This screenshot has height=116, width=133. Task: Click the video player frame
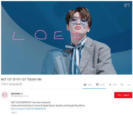[66, 38]
